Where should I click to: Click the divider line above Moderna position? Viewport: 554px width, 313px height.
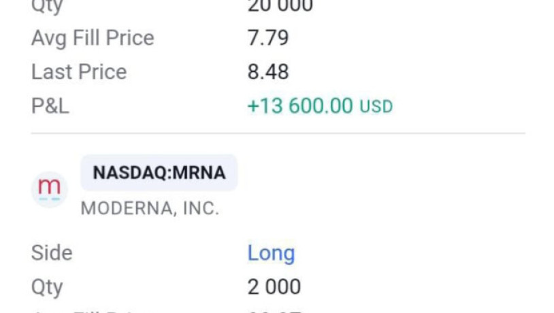click(278, 133)
